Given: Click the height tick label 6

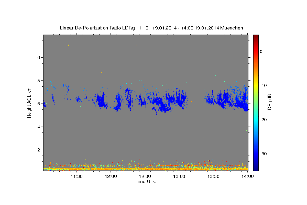Looking at the screenshot, I should coord(38,104).
